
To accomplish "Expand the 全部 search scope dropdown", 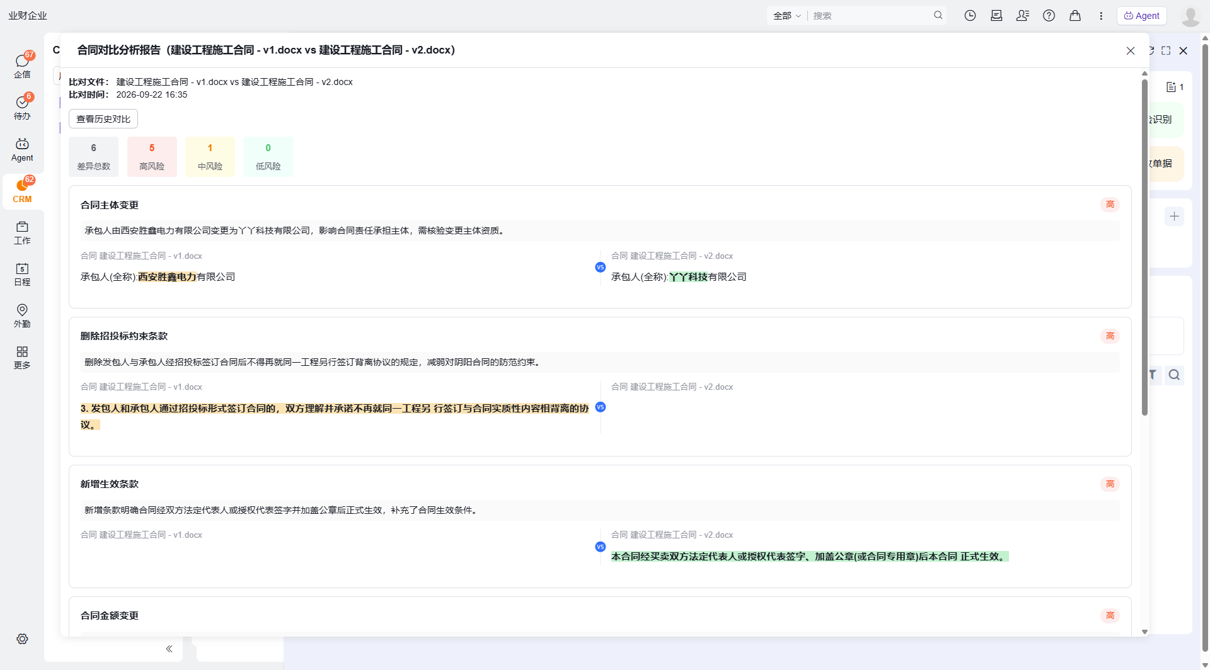I will [787, 16].
